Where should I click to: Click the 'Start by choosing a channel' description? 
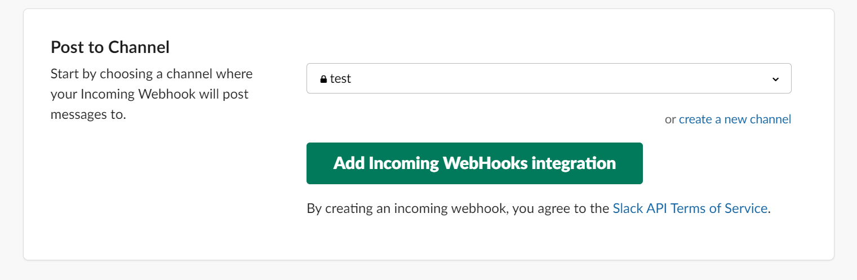[152, 74]
